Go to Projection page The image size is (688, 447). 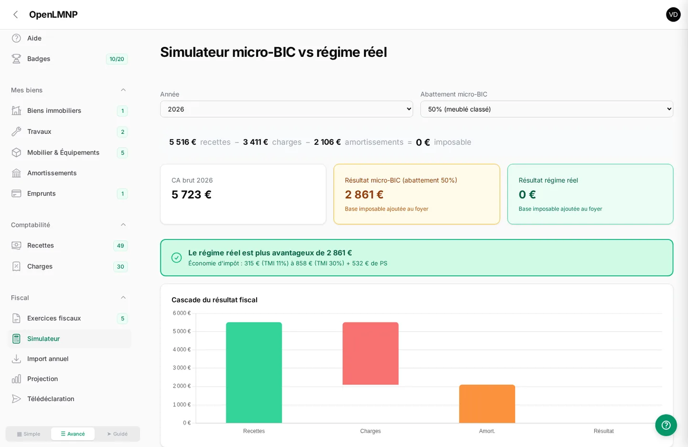pyautogui.click(x=69, y=379)
